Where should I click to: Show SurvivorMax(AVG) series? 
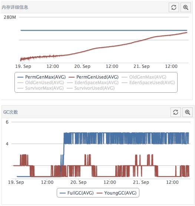click(40, 88)
